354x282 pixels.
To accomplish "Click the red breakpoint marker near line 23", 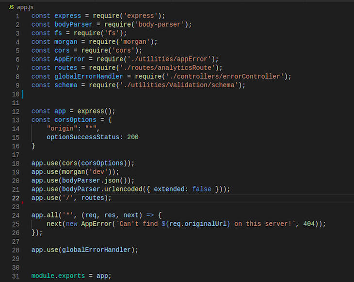I will click(x=23, y=203).
